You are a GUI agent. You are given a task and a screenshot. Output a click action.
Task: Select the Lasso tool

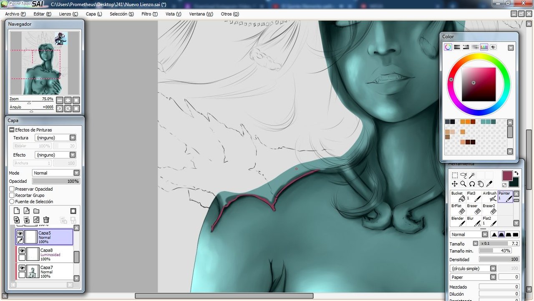(463, 176)
